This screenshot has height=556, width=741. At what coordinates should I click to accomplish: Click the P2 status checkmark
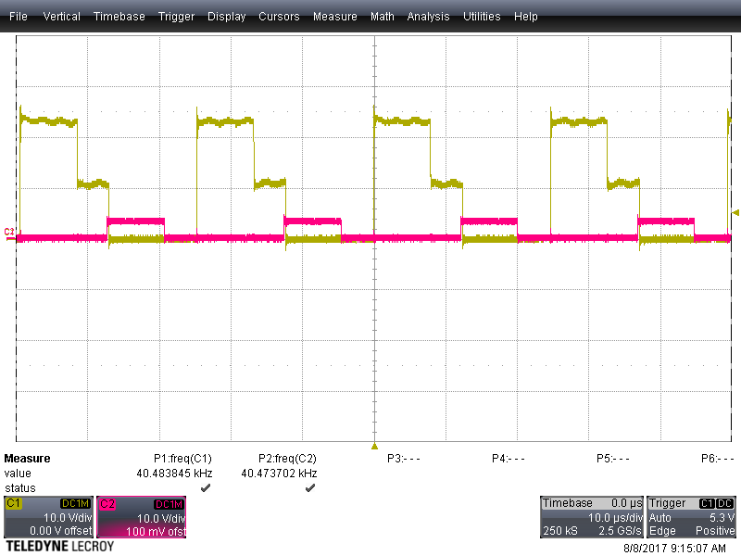pyautogui.click(x=310, y=488)
